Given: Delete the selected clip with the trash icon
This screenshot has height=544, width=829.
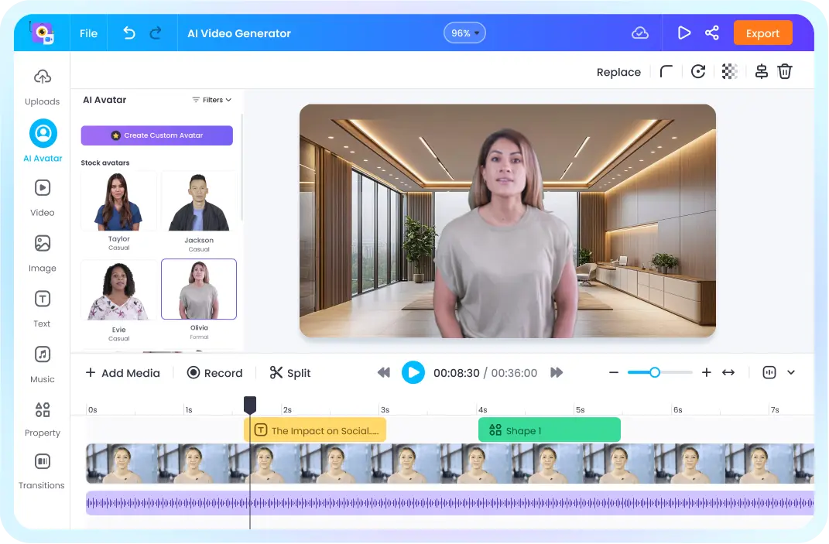Looking at the screenshot, I should coord(785,71).
